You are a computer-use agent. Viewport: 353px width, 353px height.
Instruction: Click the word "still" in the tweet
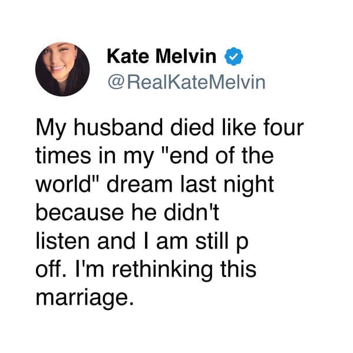click(x=212, y=241)
